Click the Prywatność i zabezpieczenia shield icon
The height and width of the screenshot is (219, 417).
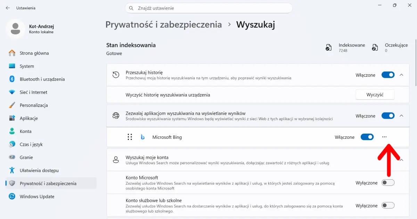click(12, 183)
